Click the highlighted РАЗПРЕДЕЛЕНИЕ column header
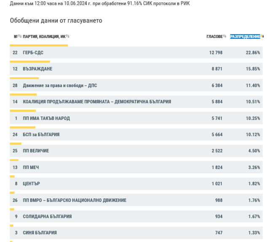The width and height of the screenshot is (270, 242). pos(245,37)
